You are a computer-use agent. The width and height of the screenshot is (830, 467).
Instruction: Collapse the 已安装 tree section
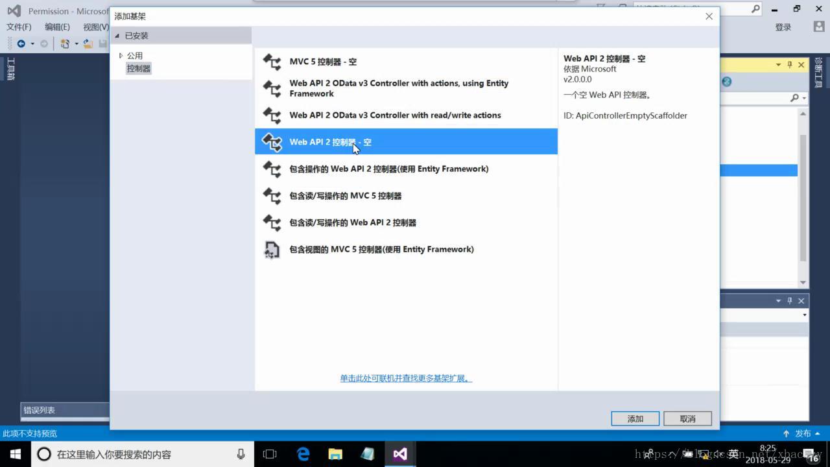tap(117, 36)
